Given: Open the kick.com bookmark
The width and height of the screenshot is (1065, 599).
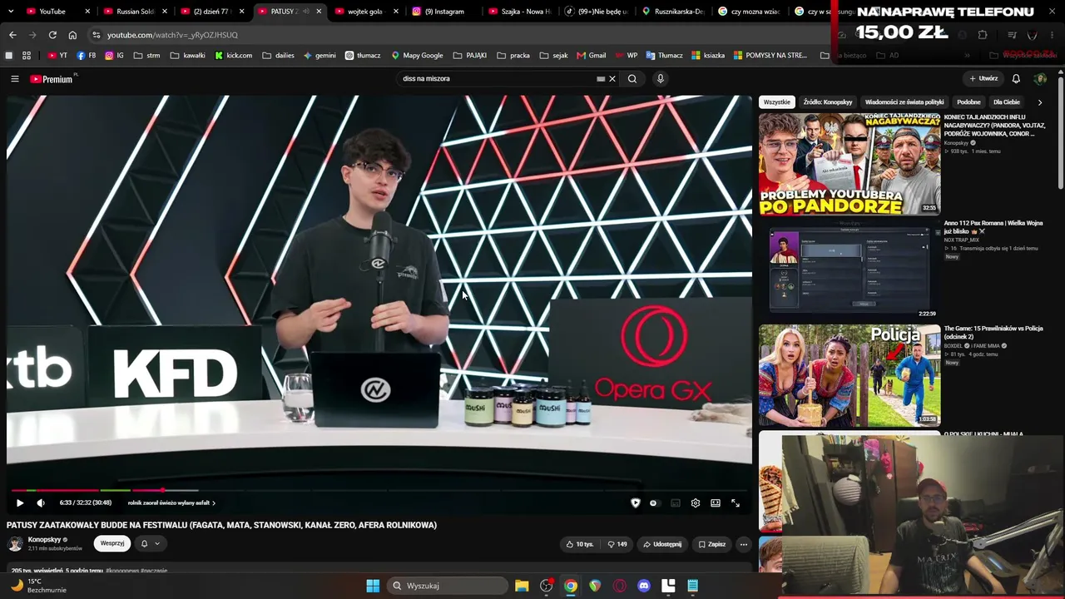Looking at the screenshot, I should point(234,56).
